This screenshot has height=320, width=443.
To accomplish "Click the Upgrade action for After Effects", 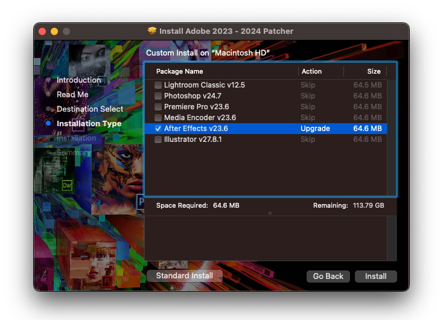I will (315, 129).
